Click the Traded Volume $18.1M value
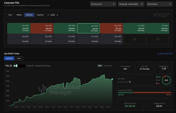The width and height of the screenshot is (176, 113). (x=159, y=106)
